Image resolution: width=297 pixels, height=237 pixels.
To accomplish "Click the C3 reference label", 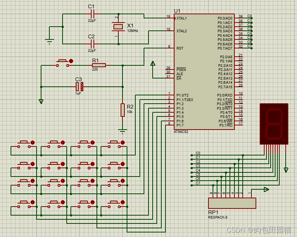I will click(x=78, y=79).
